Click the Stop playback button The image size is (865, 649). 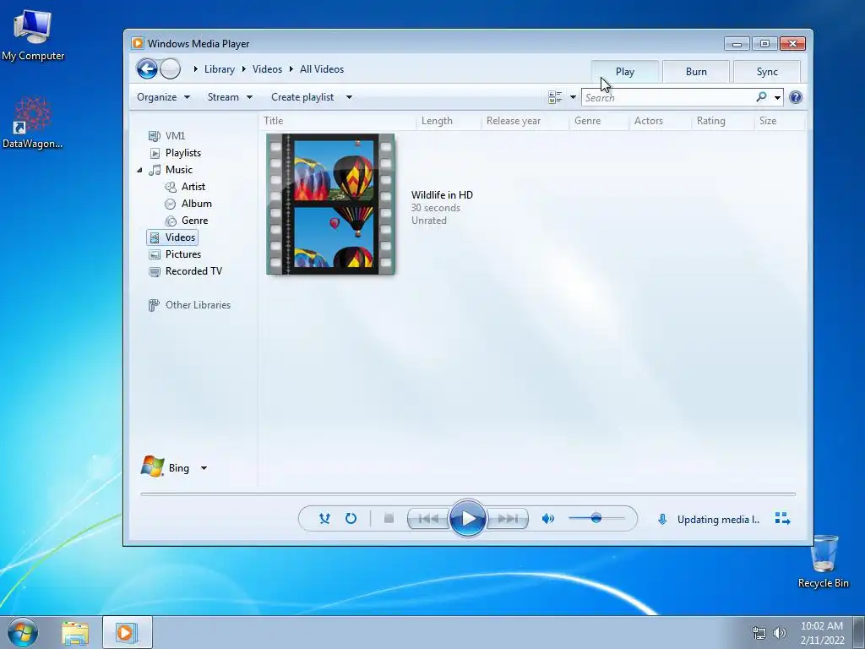pyautogui.click(x=389, y=519)
